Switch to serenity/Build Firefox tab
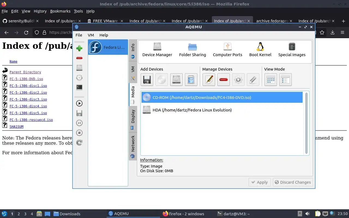This screenshot has width=349, height=218. (20, 21)
